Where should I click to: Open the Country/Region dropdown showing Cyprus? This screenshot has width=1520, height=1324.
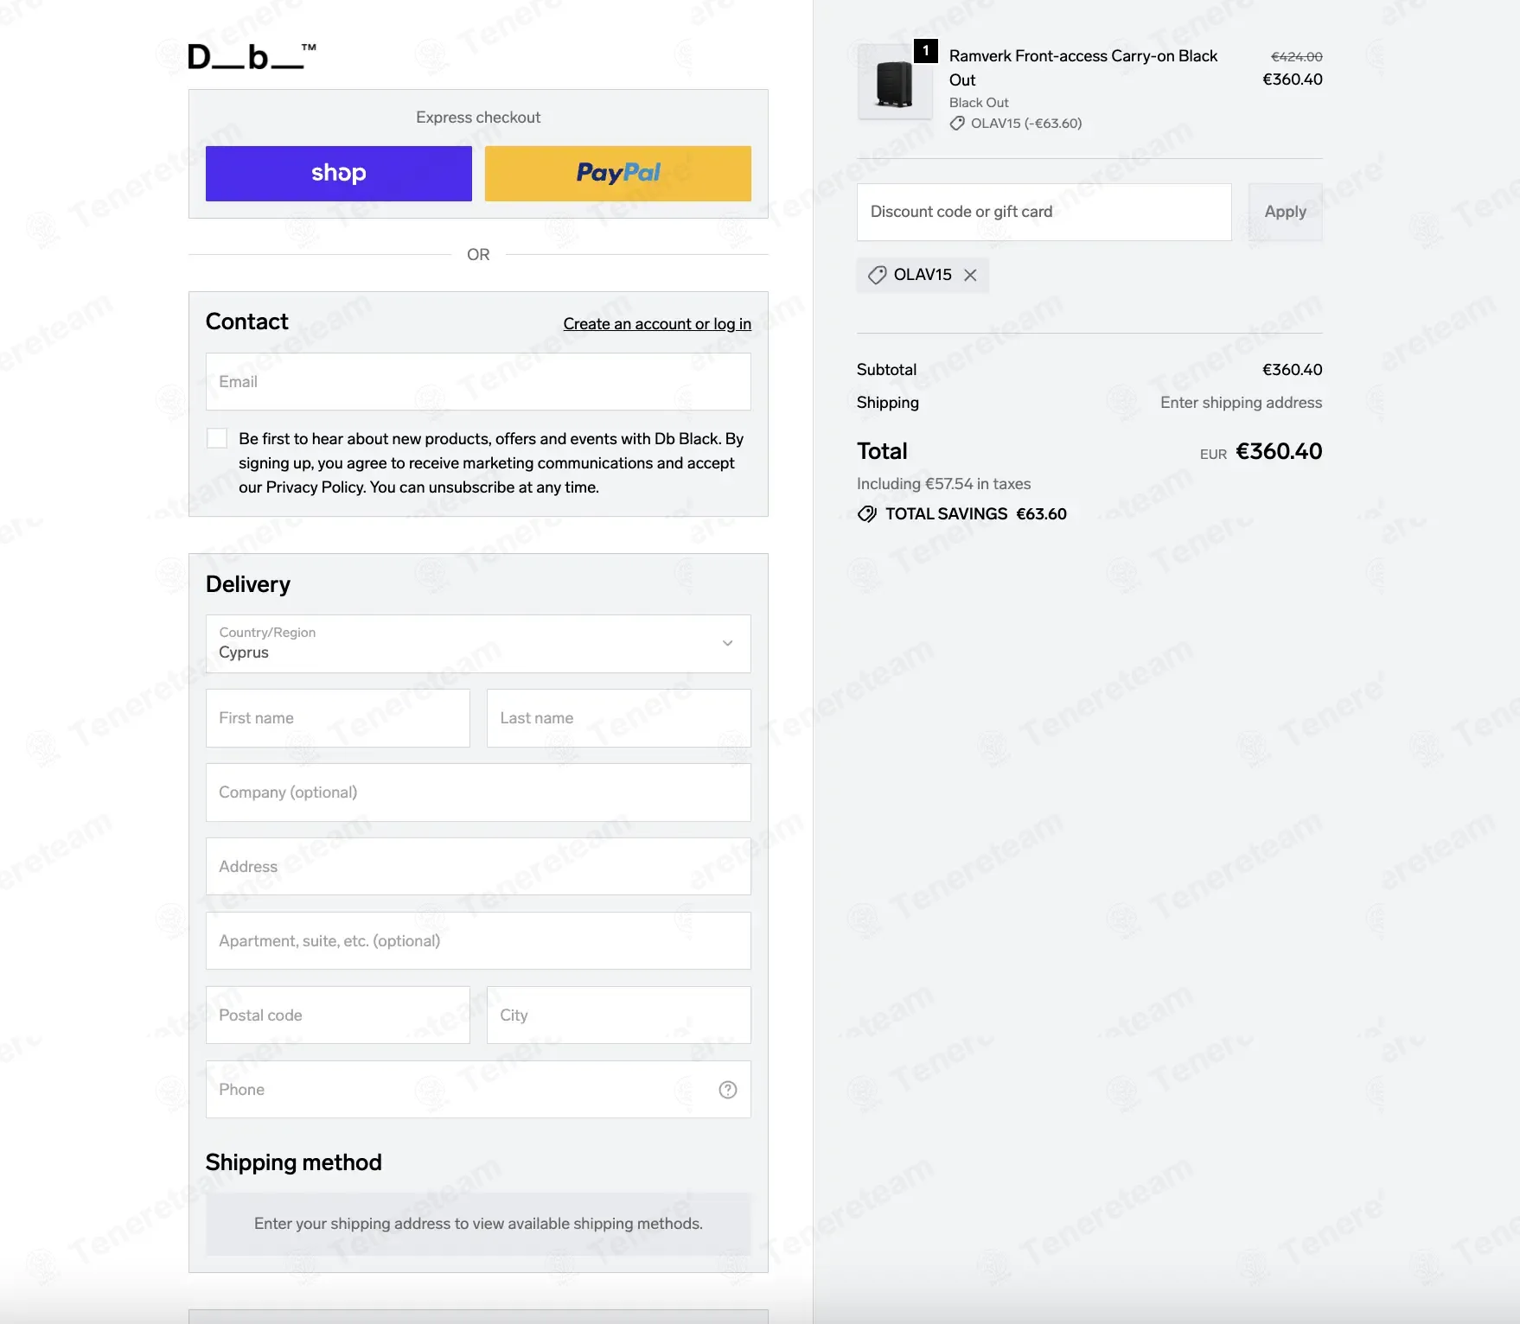click(x=478, y=644)
